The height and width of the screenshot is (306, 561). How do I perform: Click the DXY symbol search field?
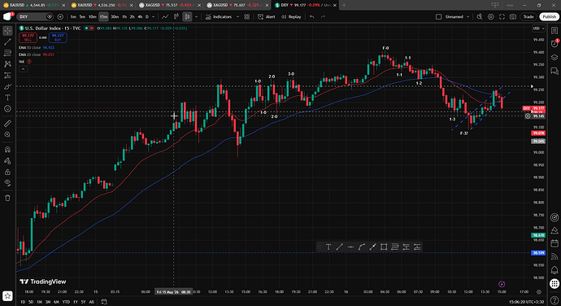tap(35, 17)
